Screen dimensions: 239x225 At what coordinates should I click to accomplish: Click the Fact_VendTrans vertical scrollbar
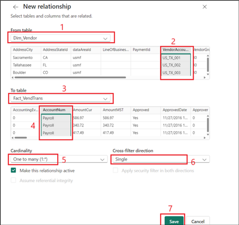(208, 125)
